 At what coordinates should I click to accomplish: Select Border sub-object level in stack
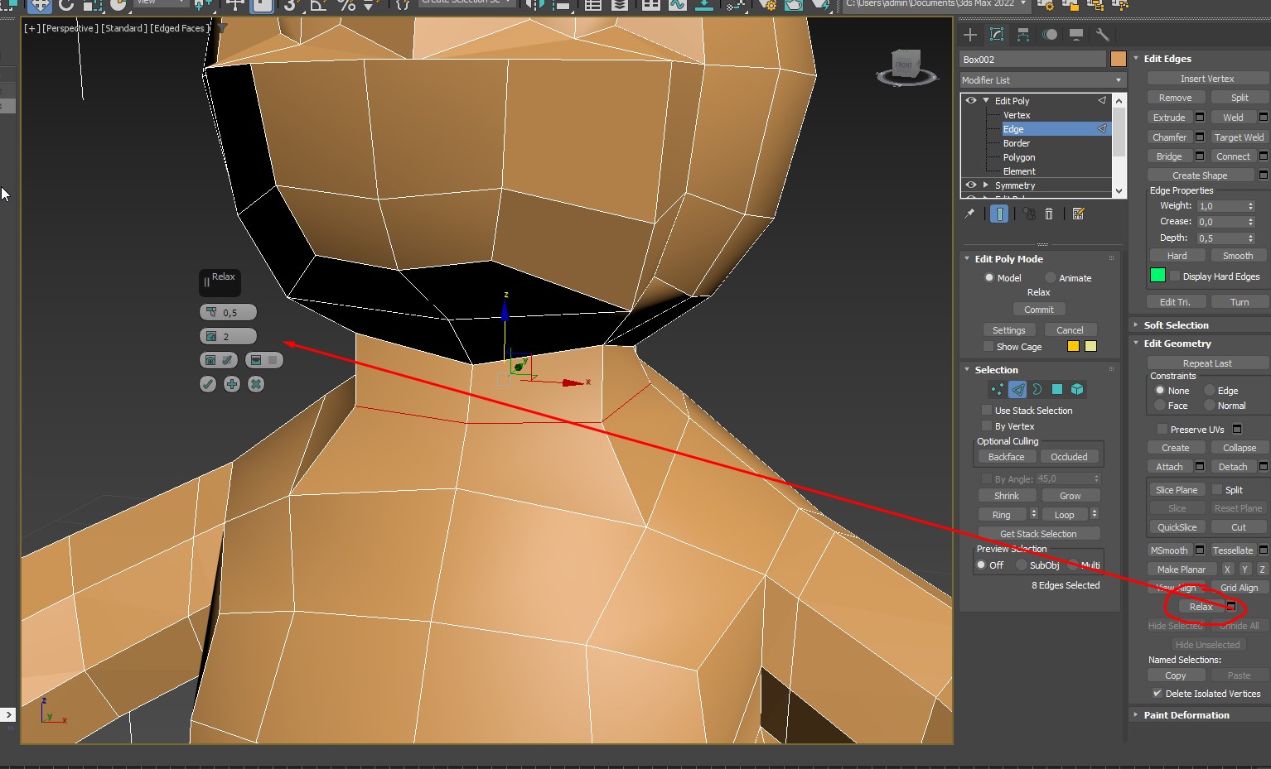click(1017, 143)
